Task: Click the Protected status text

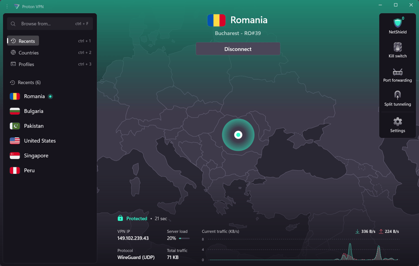Action: 137,219
